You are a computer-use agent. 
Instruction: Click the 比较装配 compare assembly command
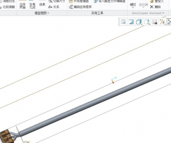coord(7,7)
